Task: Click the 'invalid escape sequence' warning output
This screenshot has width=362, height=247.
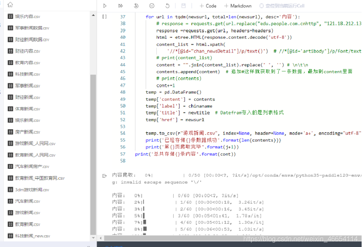Action: (x=157, y=182)
